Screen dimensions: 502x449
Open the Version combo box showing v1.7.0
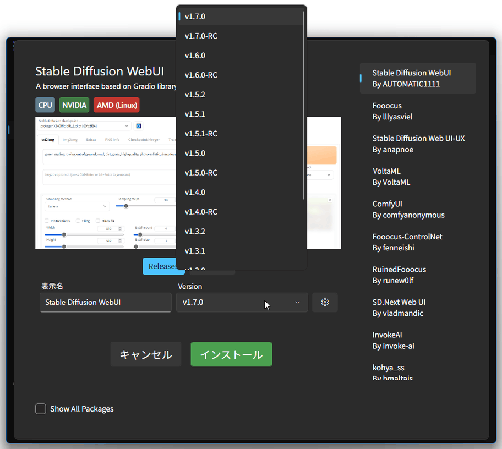click(x=242, y=302)
